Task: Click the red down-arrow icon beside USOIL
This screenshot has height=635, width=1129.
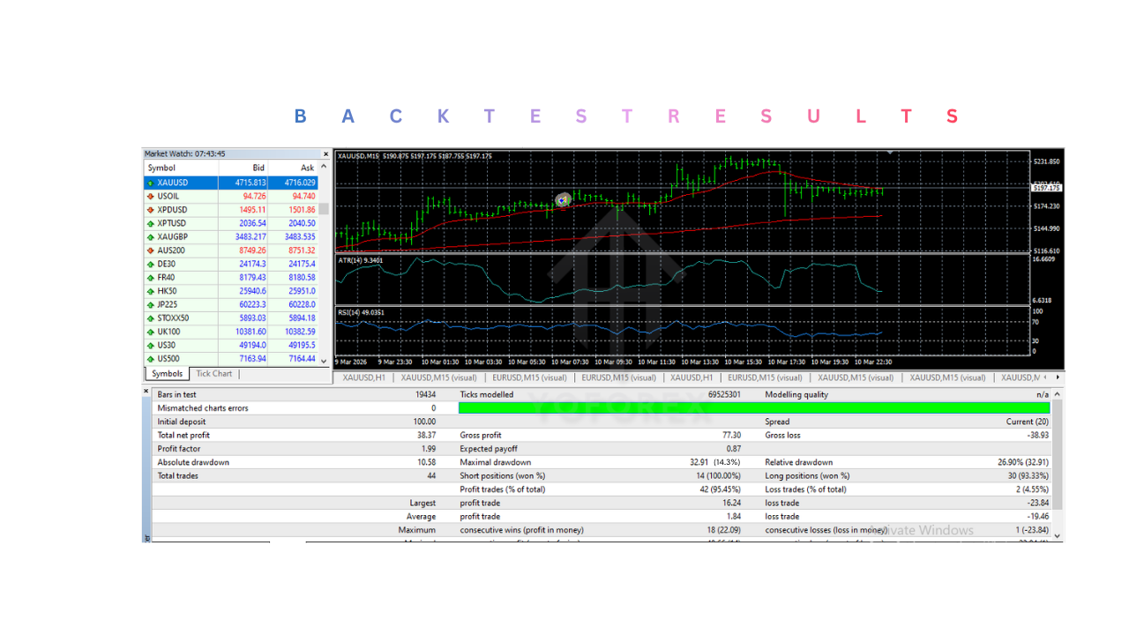Action: [150, 196]
